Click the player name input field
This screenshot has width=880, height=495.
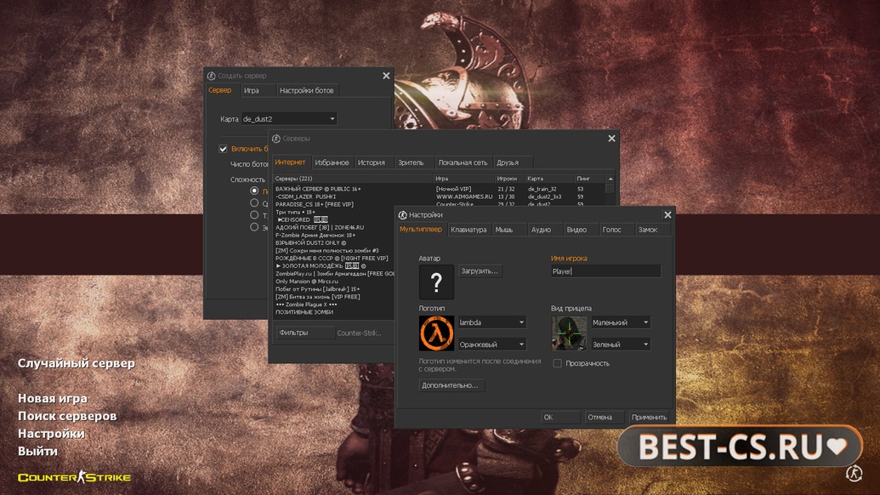click(x=605, y=271)
